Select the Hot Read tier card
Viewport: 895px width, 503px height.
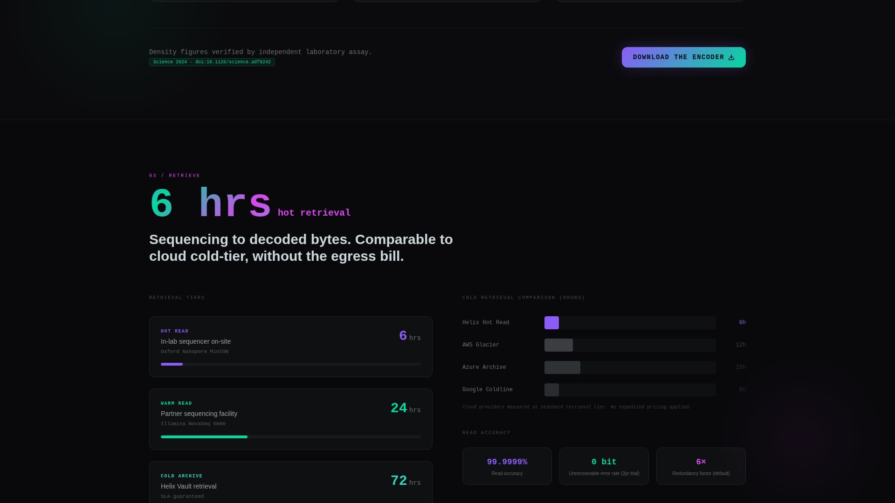(x=291, y=347)
